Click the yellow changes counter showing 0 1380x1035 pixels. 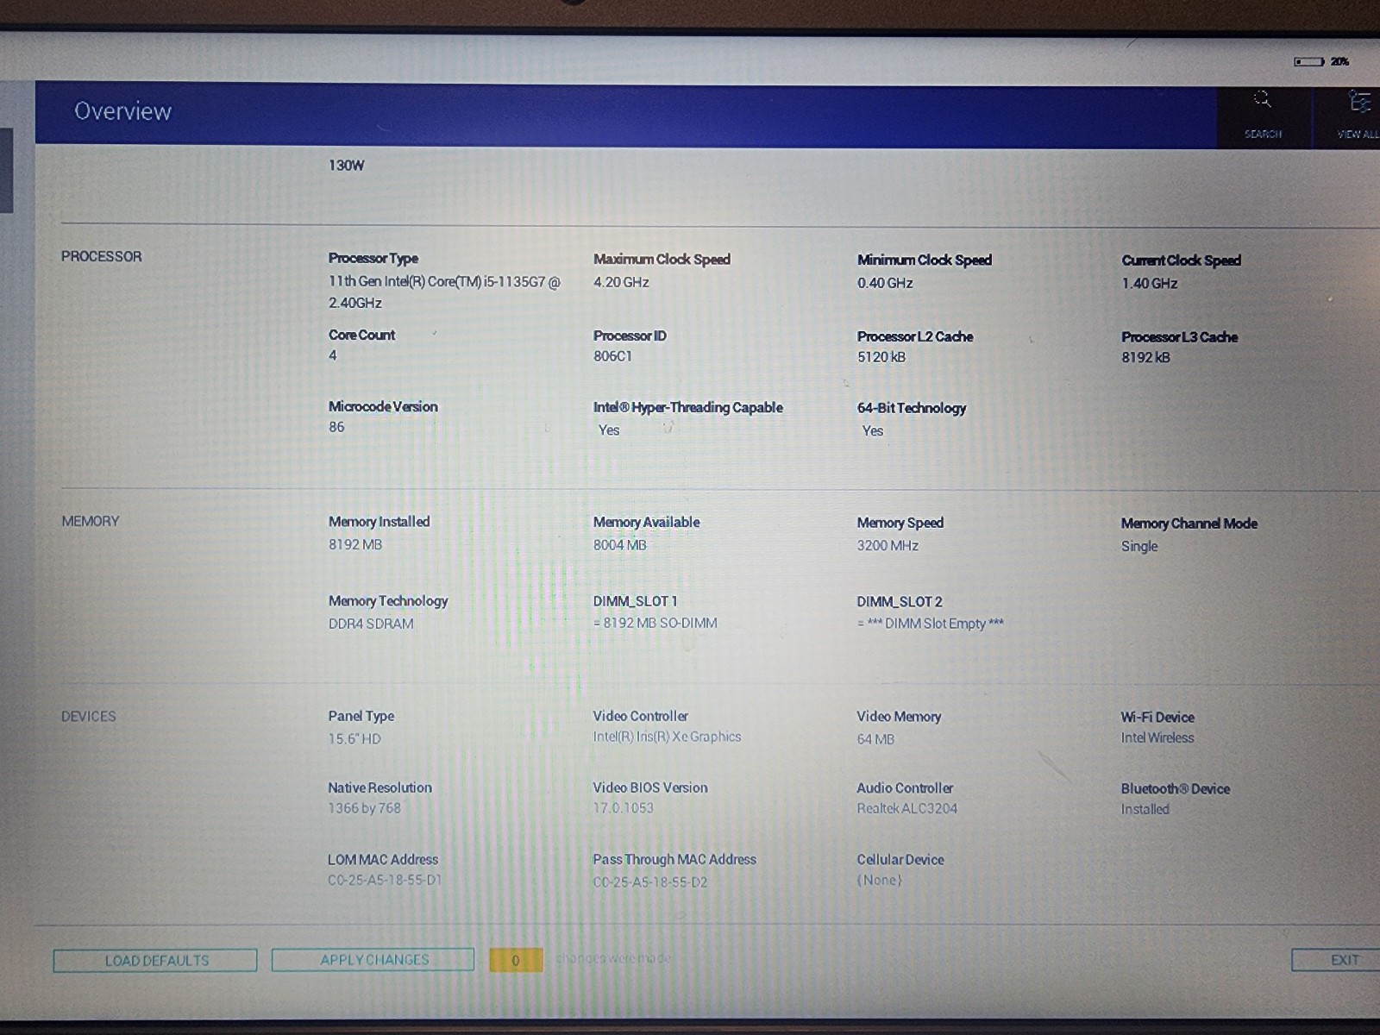(516, 960)
